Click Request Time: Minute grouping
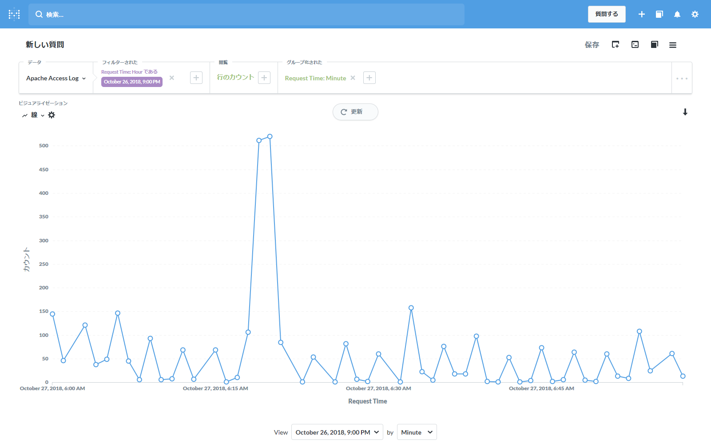The image size is (711, 447). [x=315, y=78]
